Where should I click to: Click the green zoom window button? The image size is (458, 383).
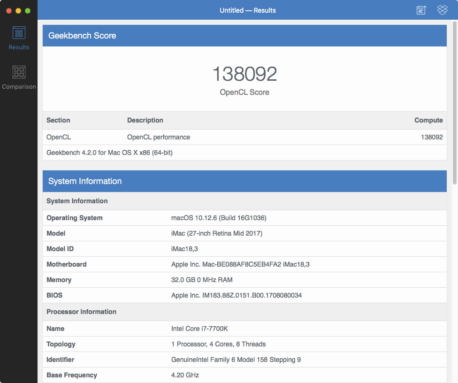(28, 11)
